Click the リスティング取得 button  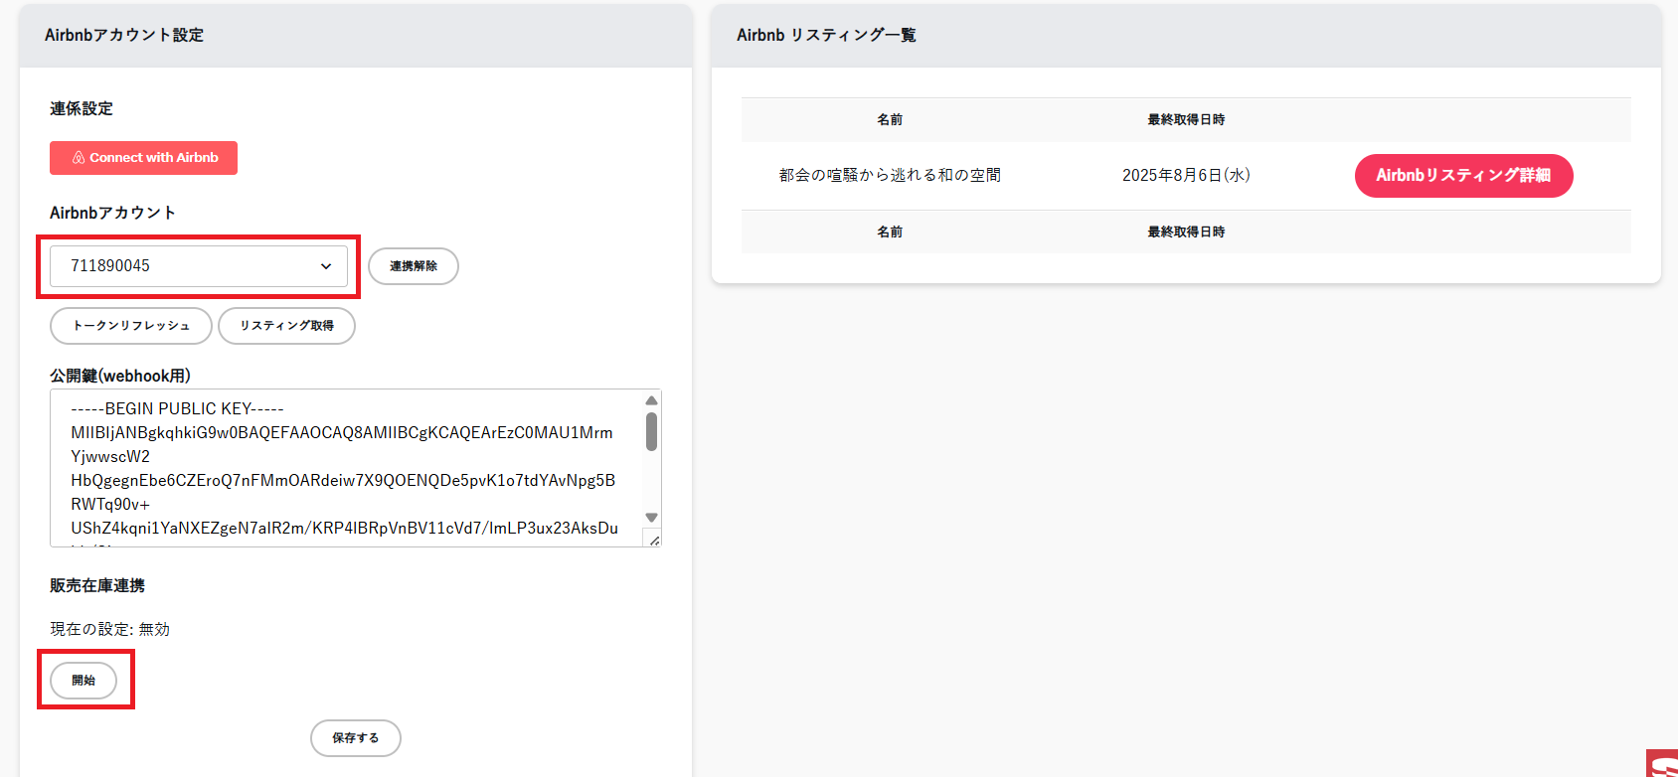point(286,326)
